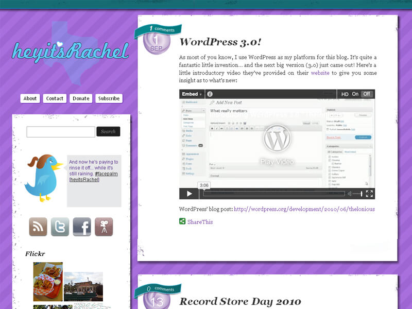This screenshot has width=412, height=309.
Task: Follow the 'website' link in the post
Action: point(320,73)
